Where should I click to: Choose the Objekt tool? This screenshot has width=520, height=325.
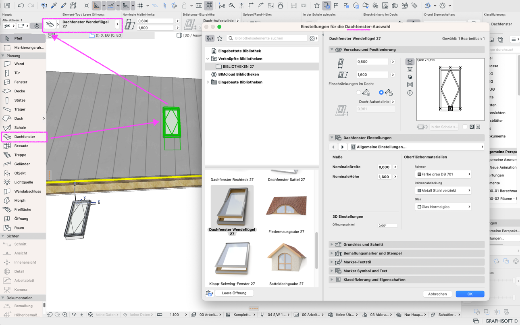tap(23, 173)
